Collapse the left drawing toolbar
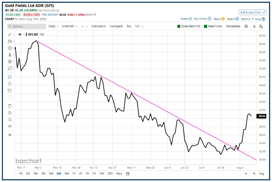272x182 pixels. tap(10, 135)
